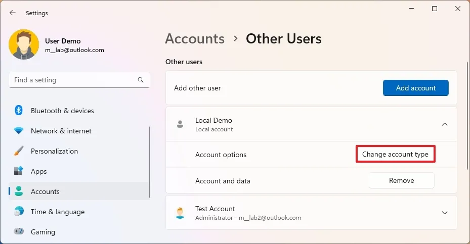The height and width of the screenshot is (244, 470).
Task: Expand the Test Account section
Action: [x=444, y=213]
